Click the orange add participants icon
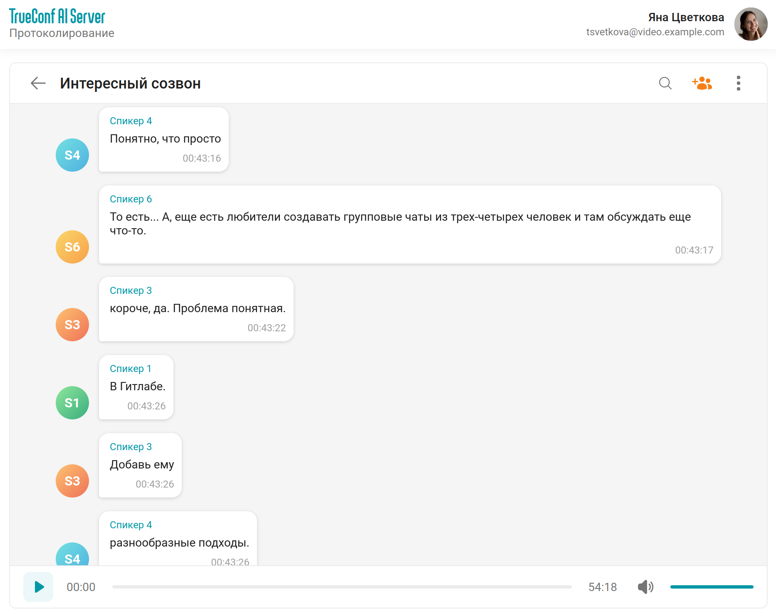 (702, 83)
